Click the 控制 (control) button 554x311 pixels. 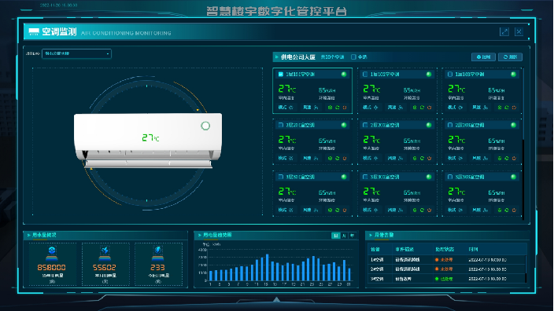pyautogui.click(x=483, y=57)
